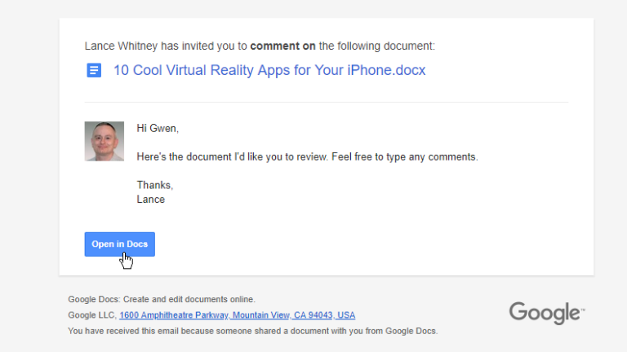Click the "Hi Gwen," greeting text

point(158,128)
